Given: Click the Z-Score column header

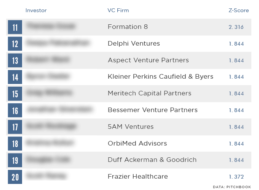Looking at the screenshot, I should coord(239,10).
